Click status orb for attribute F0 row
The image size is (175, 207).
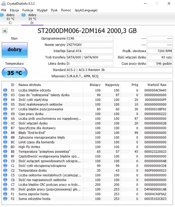(x=5, y=189)
